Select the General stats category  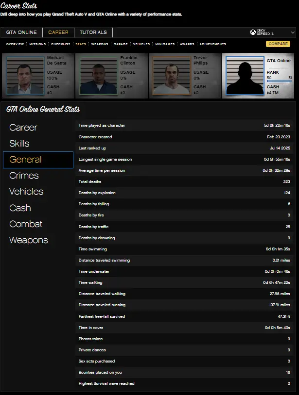click(x=38, y=160)
